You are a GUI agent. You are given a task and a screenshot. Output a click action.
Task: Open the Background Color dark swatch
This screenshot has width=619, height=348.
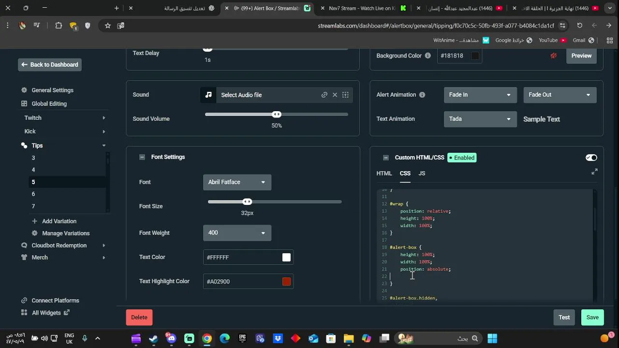(x=475, y=56)
